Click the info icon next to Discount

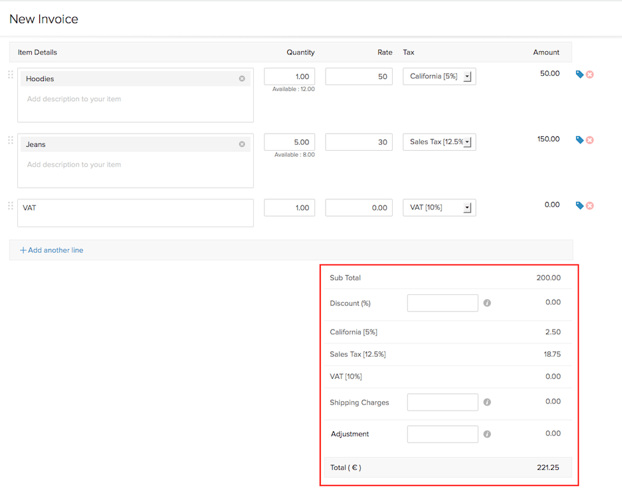(487, 303)
